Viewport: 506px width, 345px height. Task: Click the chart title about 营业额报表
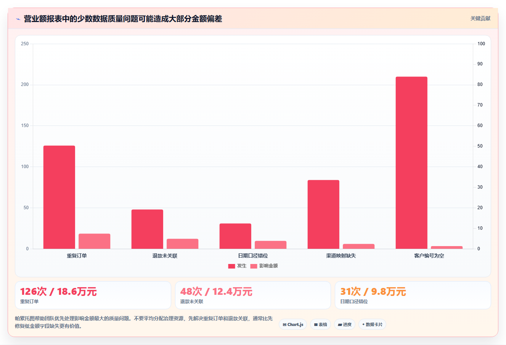coord(123,19)
